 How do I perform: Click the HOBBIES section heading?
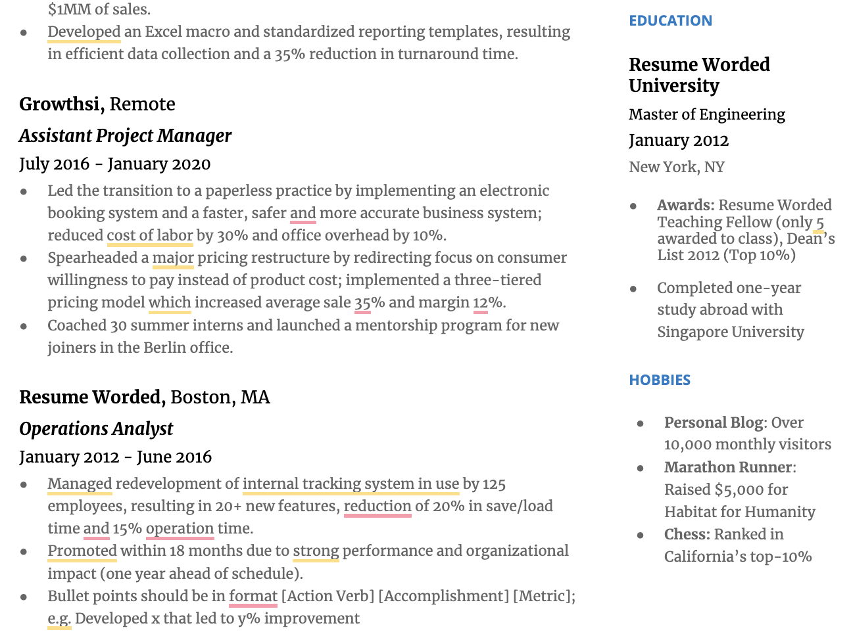[x=660, y=380]
